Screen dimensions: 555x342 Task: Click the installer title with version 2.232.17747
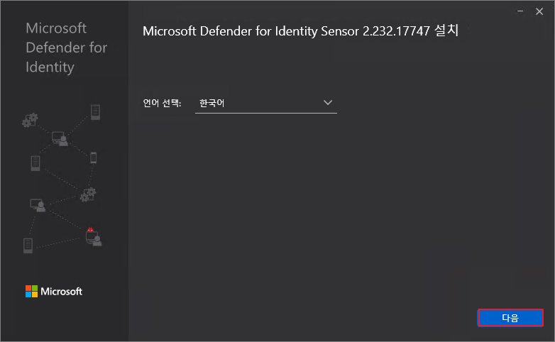[x=300, y=31]
